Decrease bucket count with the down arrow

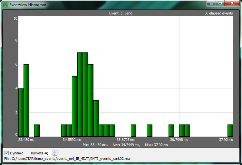coord(55,154)
